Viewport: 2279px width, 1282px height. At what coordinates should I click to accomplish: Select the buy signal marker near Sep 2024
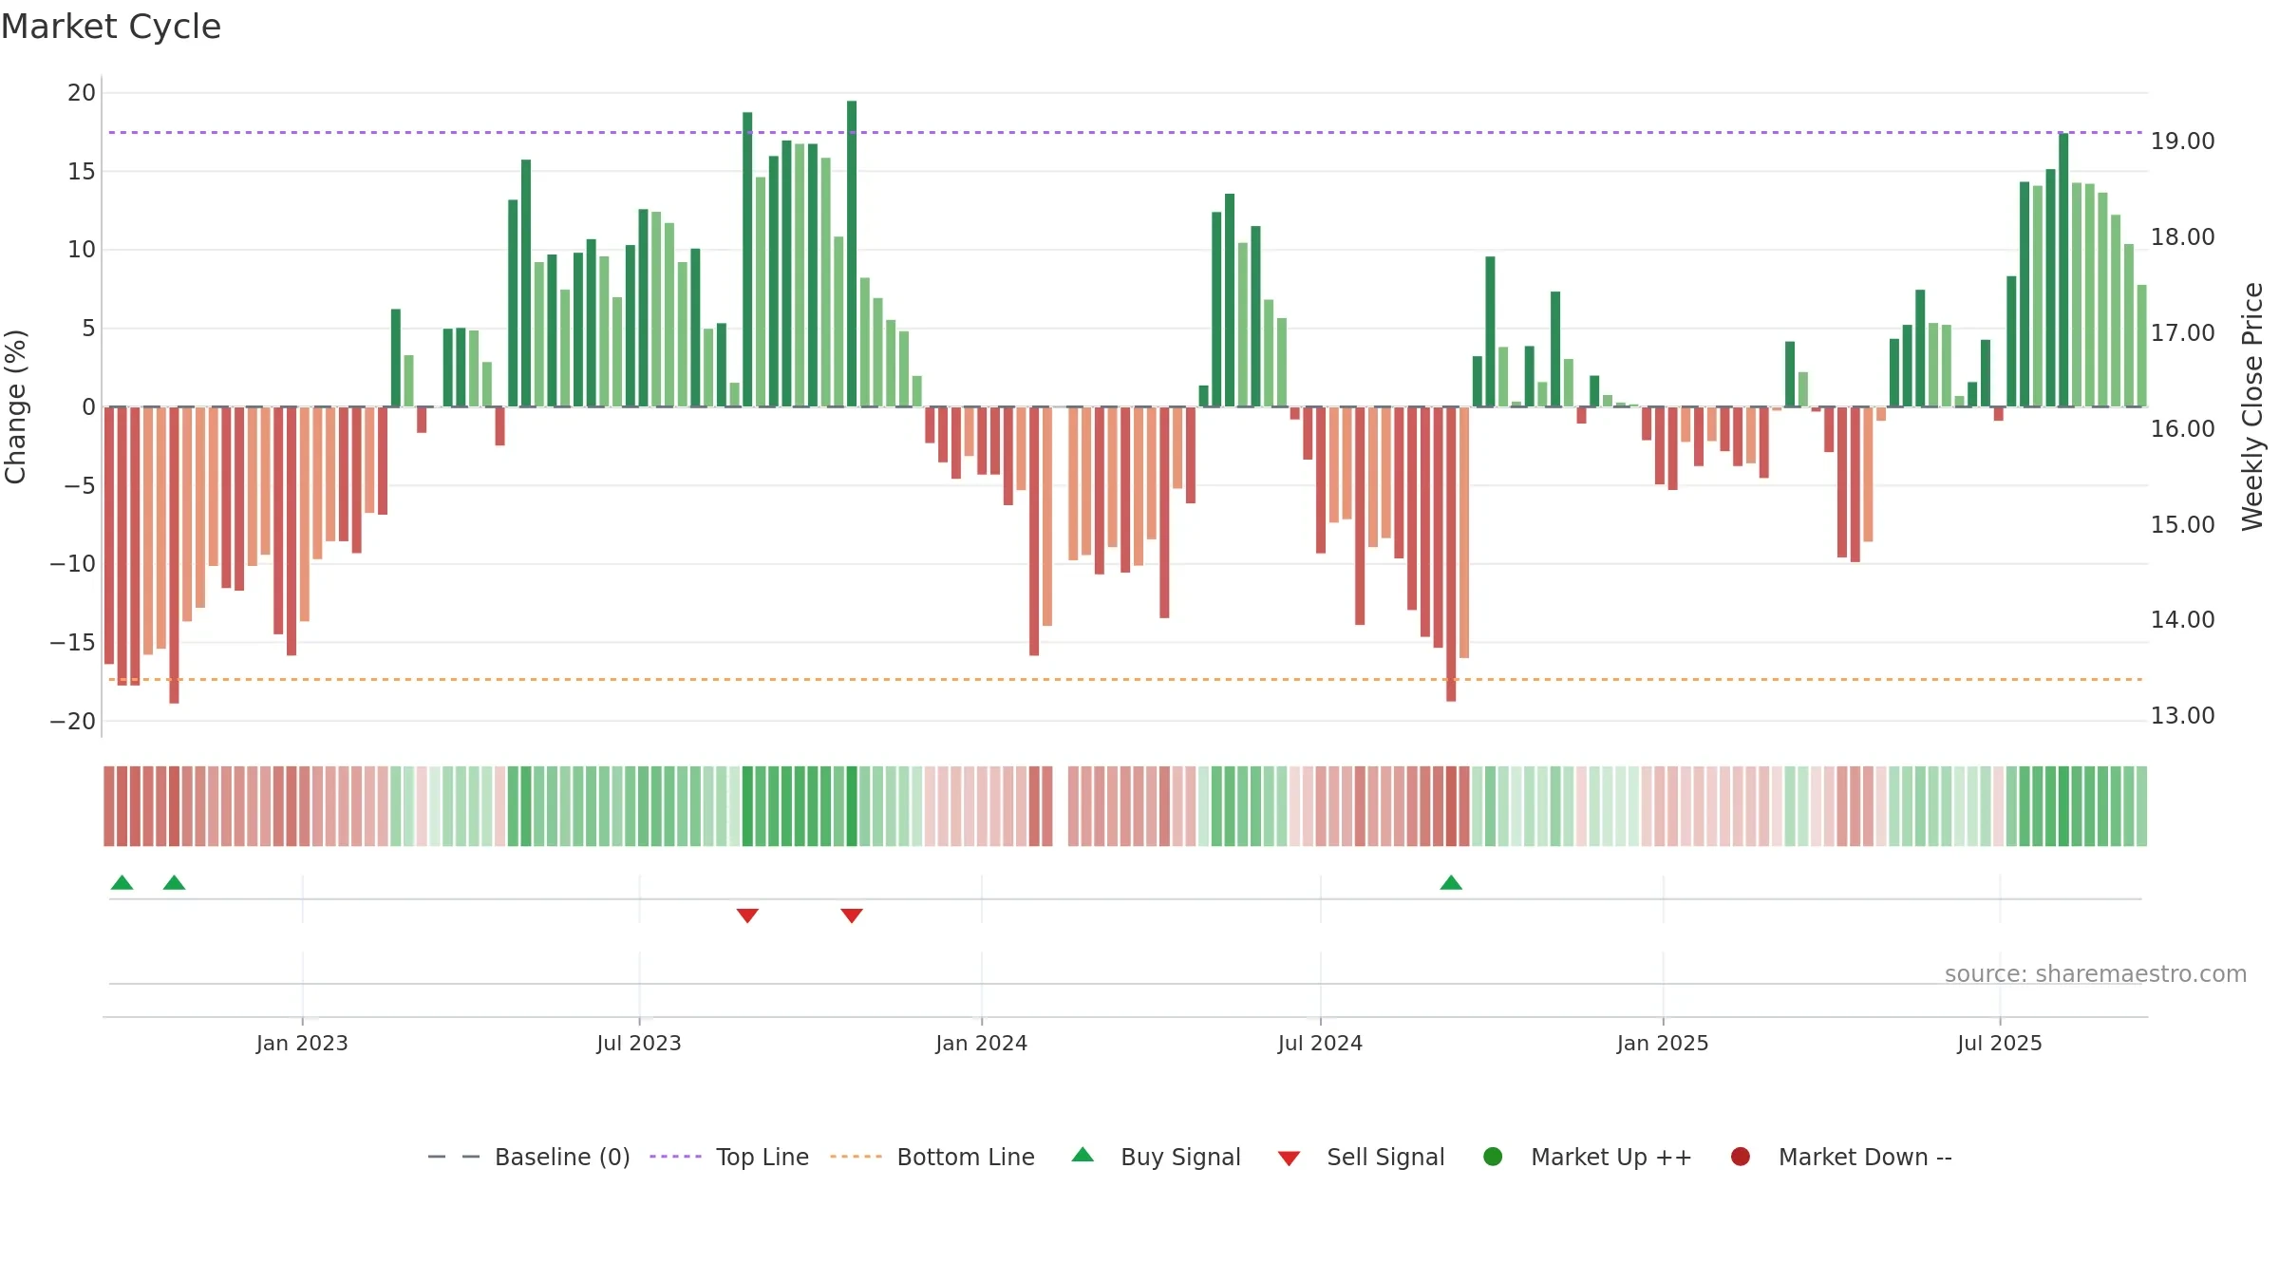point(1451,883)
